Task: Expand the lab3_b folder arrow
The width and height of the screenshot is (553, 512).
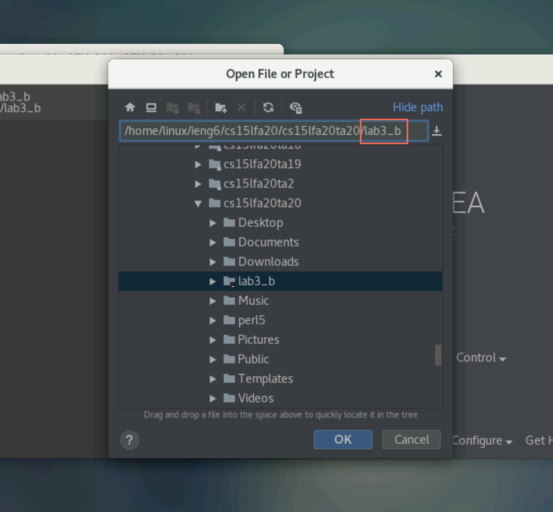Action: pos(212,281)
